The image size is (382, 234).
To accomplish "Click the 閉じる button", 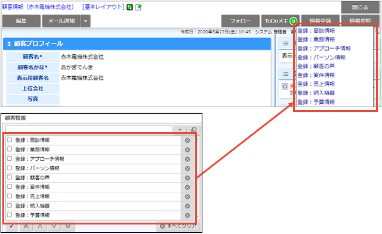I will (x=360, y=7).
